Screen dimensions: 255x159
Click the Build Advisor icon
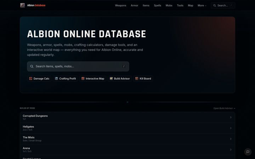tap(111, 78)
